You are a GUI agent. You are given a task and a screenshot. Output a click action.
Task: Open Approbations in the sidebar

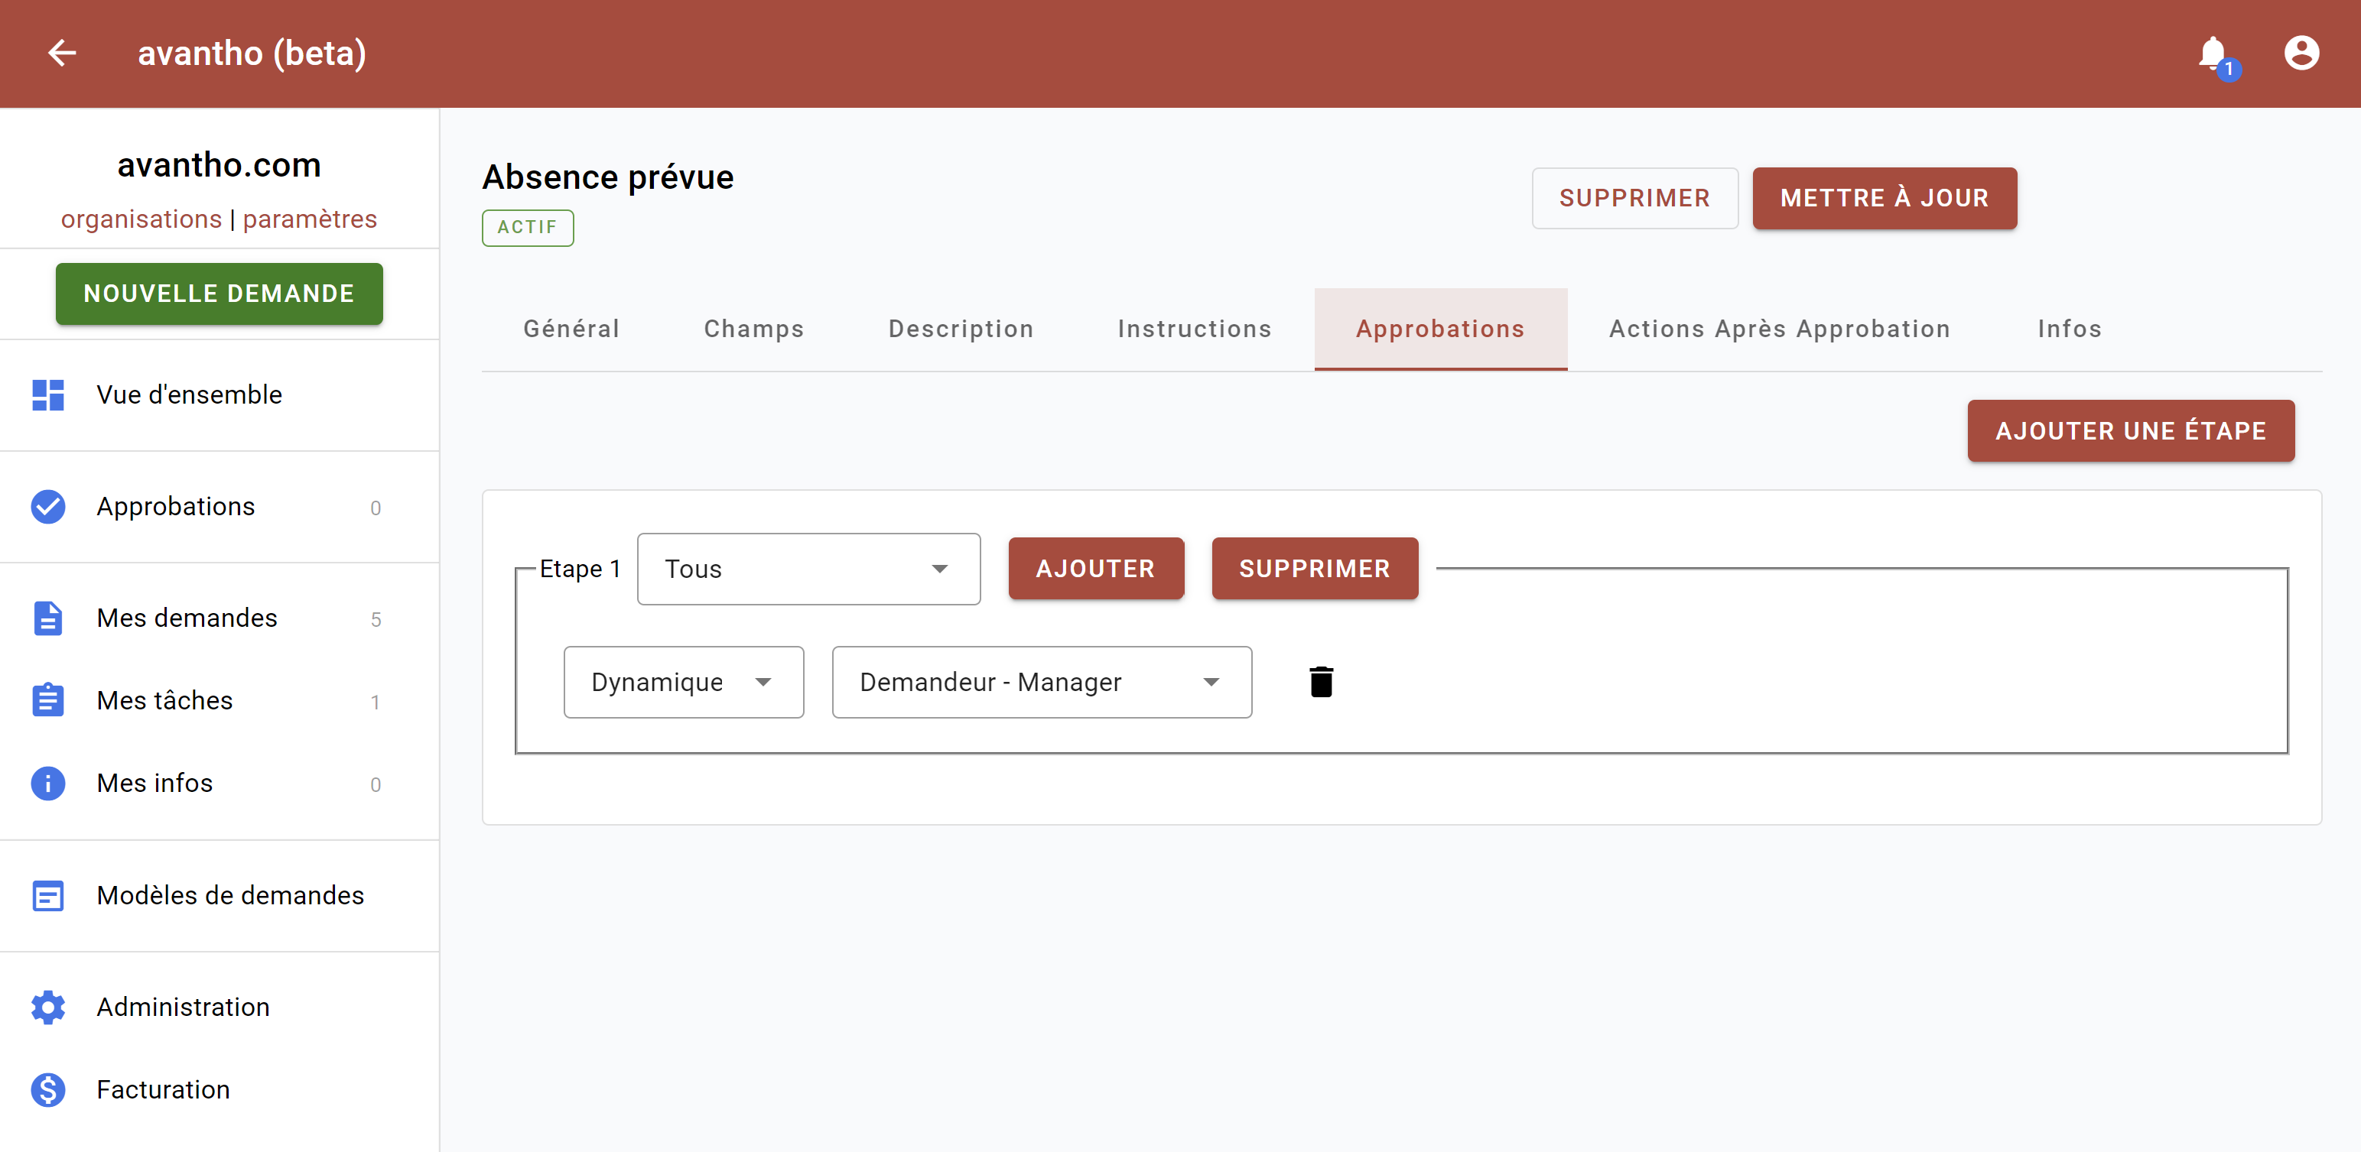tap(220, 506)
